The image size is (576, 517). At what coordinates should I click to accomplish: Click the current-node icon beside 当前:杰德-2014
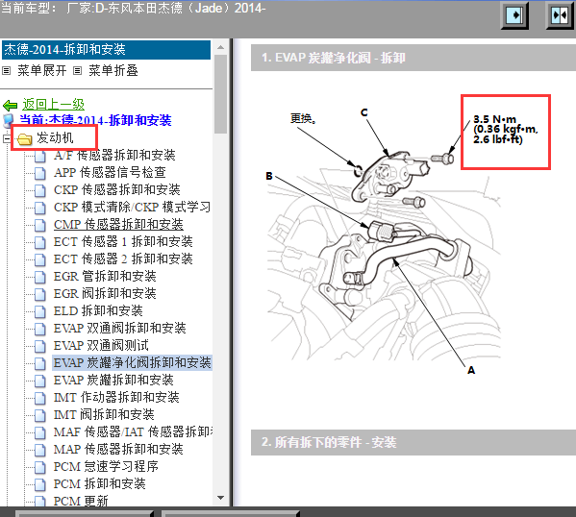[x=8, y=120]
